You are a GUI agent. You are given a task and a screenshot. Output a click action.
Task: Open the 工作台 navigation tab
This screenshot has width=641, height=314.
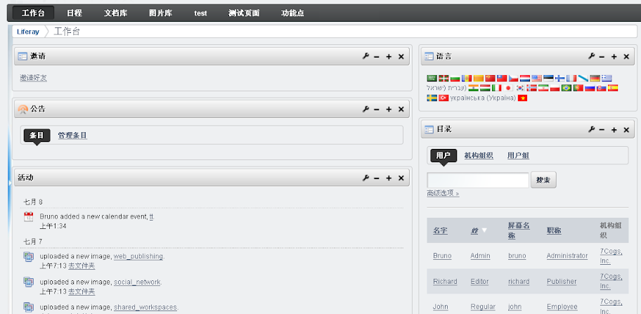point(33,13)
